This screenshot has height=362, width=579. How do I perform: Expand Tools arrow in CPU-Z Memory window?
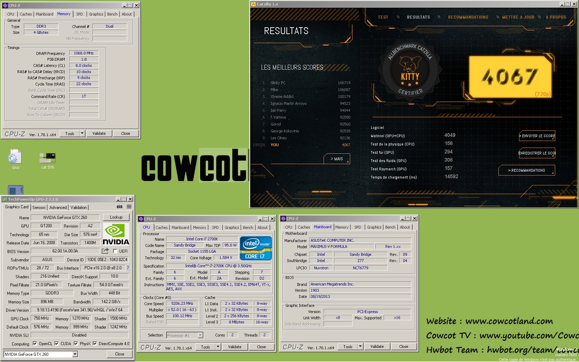[82, 133]
